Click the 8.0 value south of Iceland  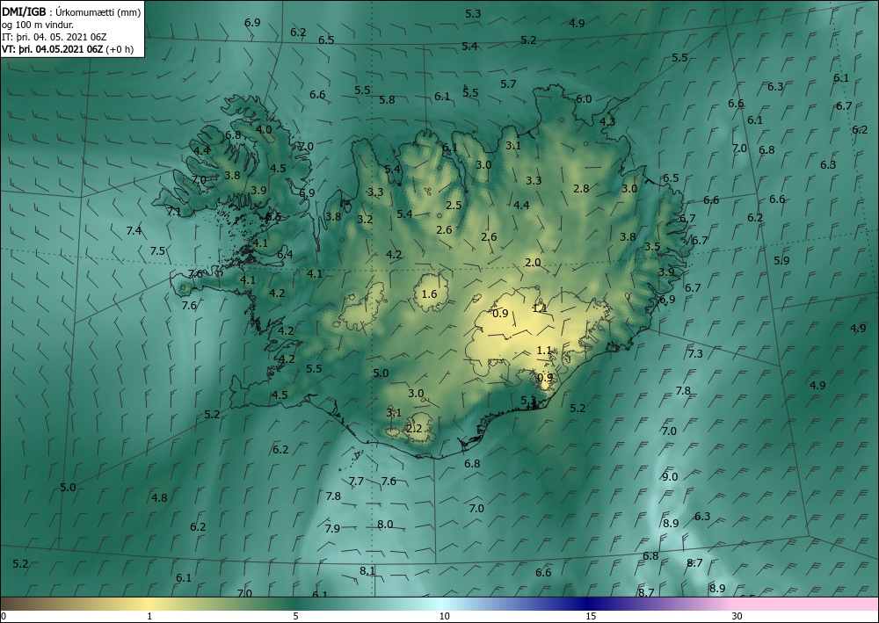[385, 525]
